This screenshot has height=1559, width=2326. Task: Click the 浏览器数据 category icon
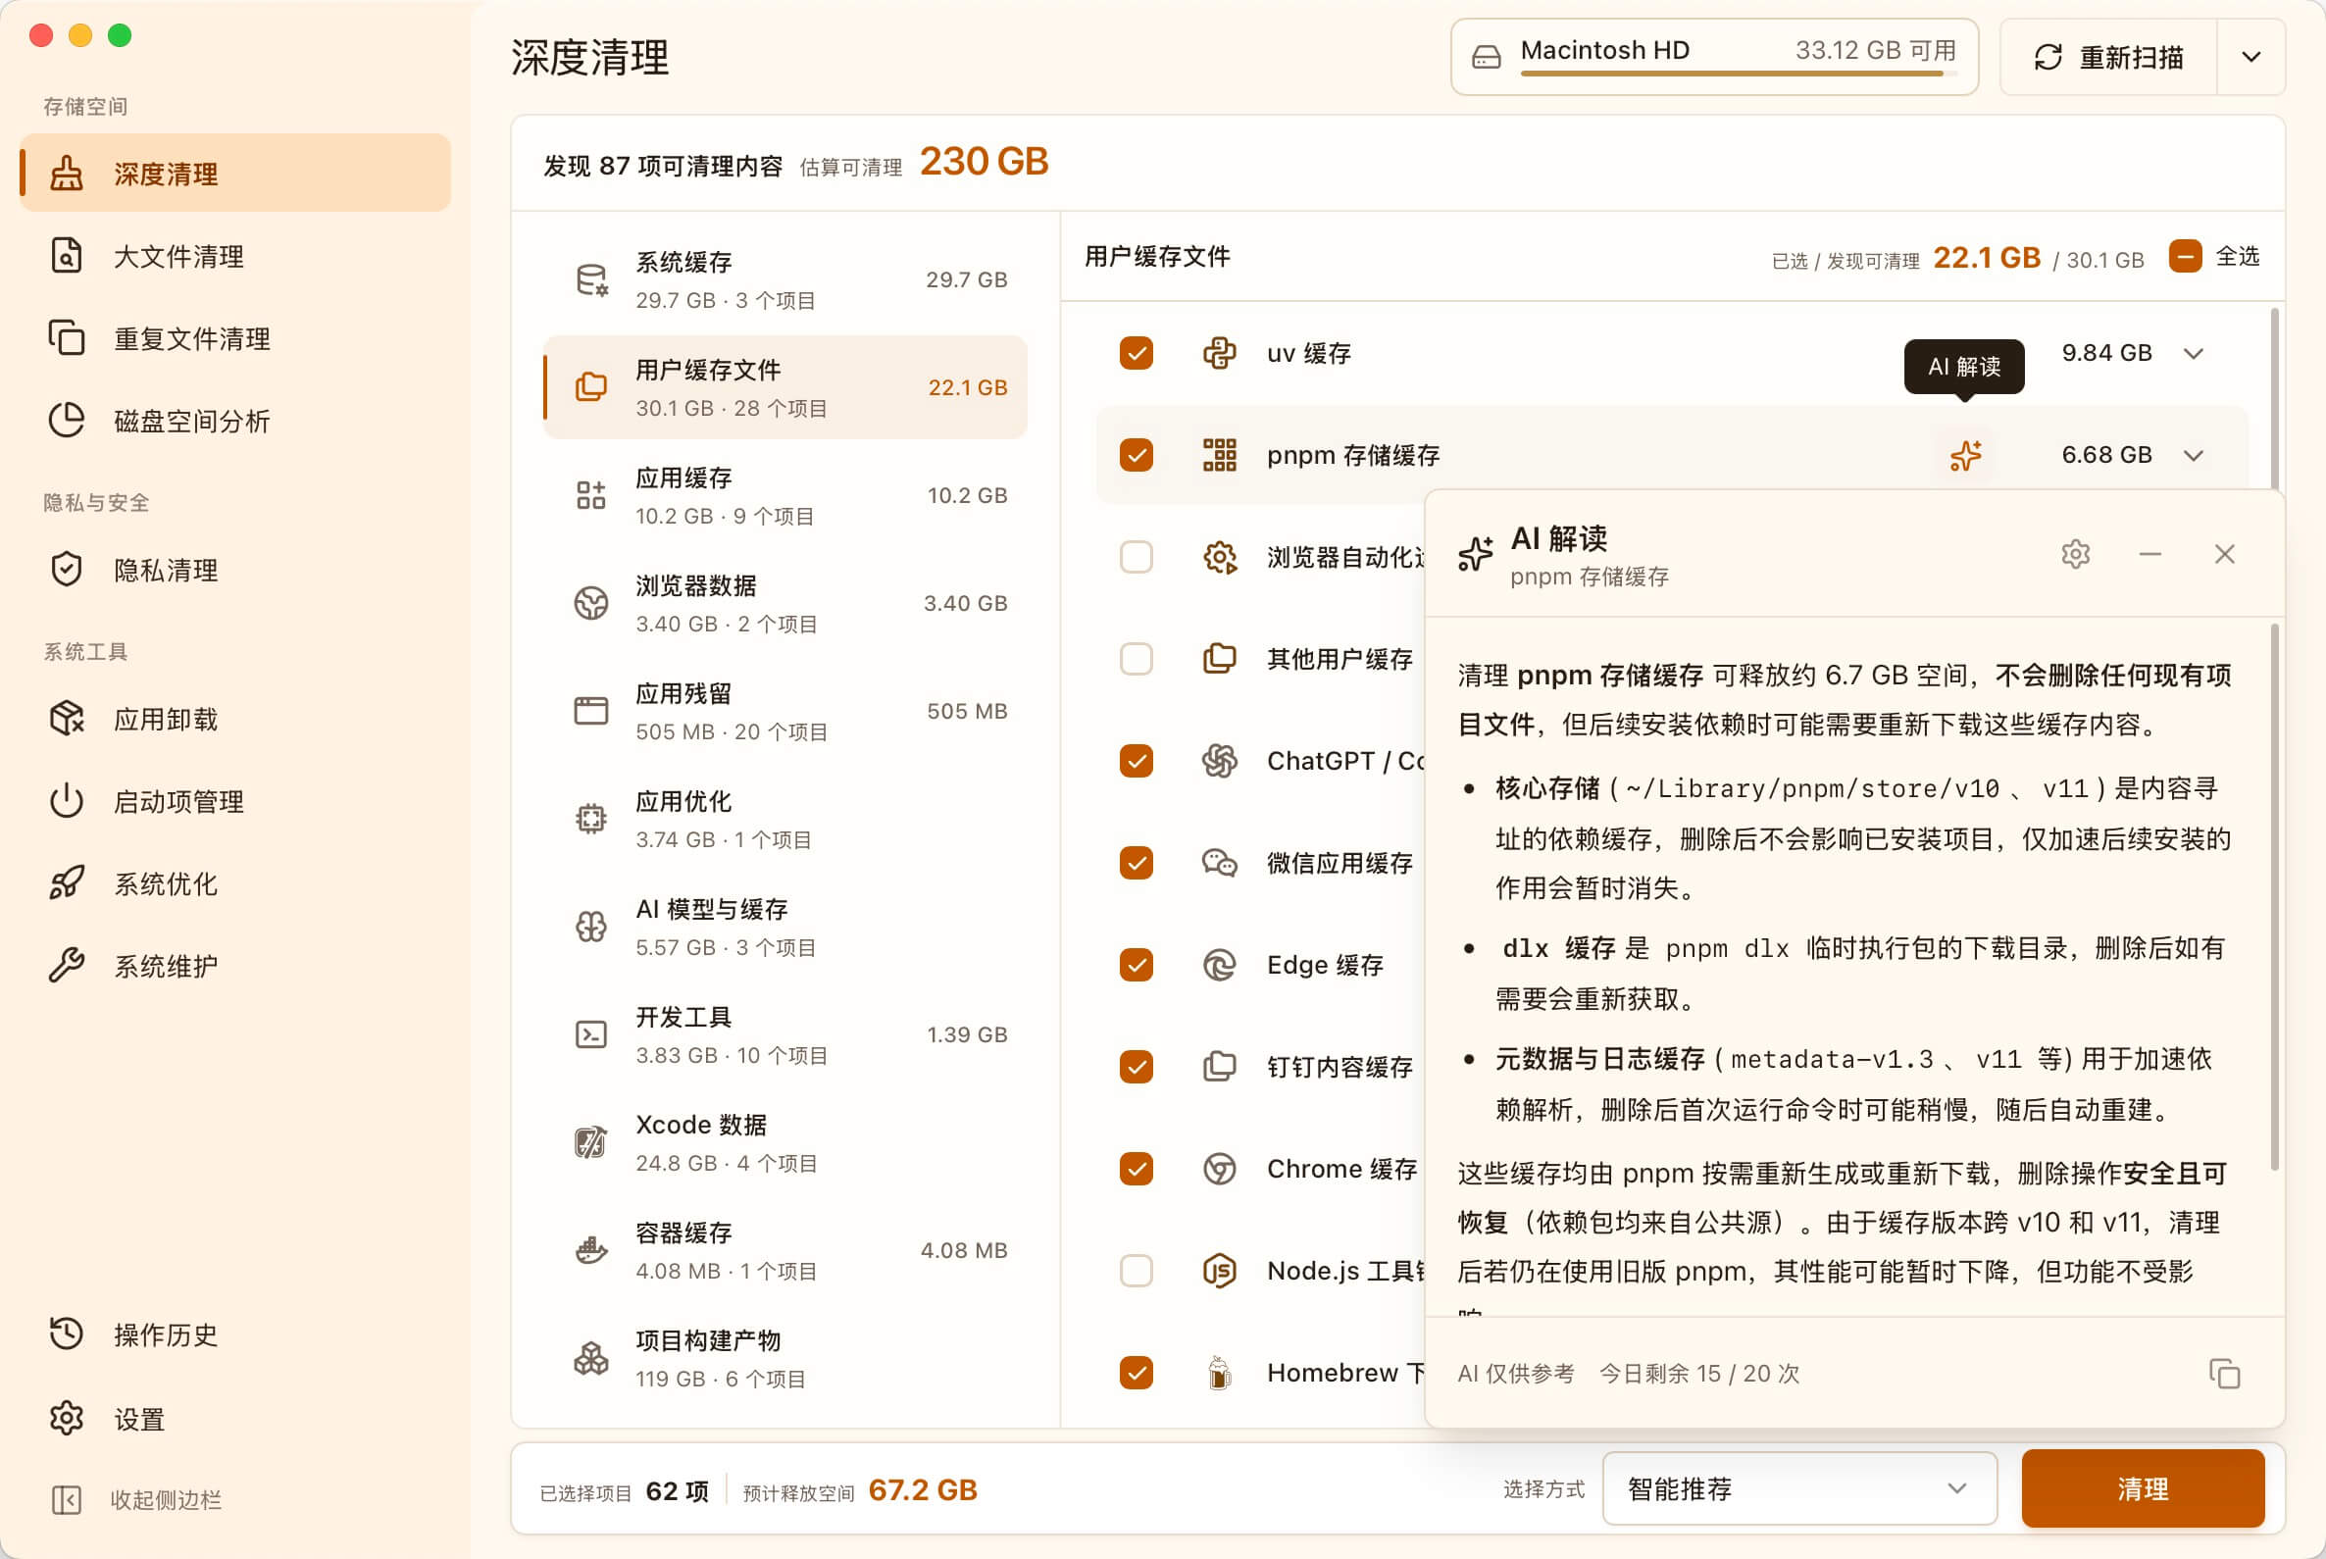(590, 603)
